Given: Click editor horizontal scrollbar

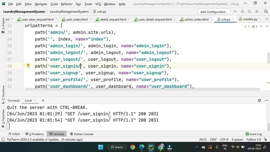Looking at the screenshot, I should (142, 89).
